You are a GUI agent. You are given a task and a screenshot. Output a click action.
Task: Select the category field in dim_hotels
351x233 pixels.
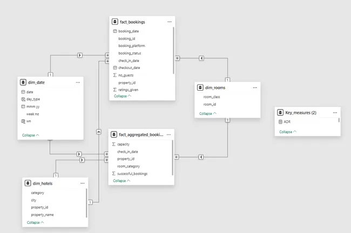click(x=38, y=193)
